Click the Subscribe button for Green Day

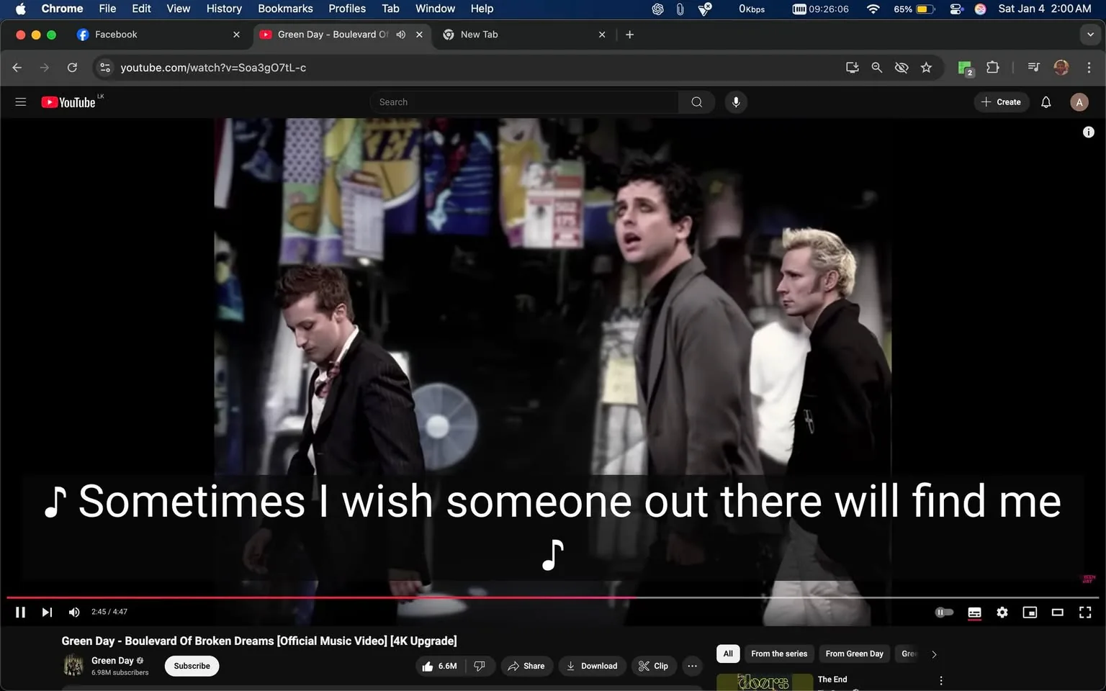click(192, 666)
